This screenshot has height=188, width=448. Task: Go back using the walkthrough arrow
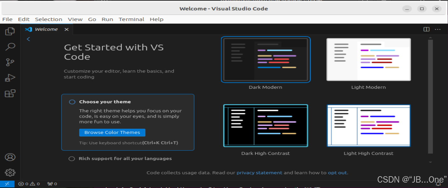click(x=28, y=39)
